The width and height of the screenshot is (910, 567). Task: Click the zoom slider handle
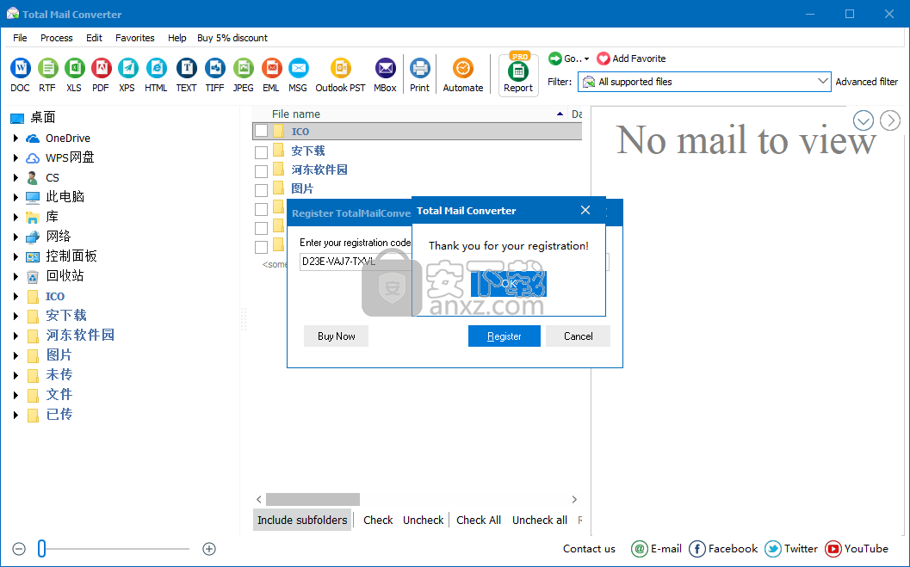[x=42, y=548]
